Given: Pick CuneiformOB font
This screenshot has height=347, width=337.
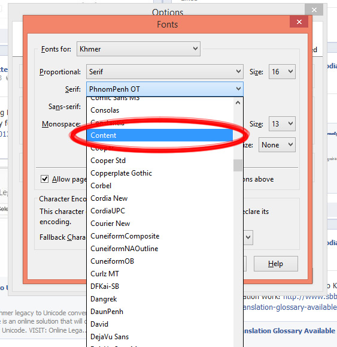Looking at the screenshot, I should 160,261.
